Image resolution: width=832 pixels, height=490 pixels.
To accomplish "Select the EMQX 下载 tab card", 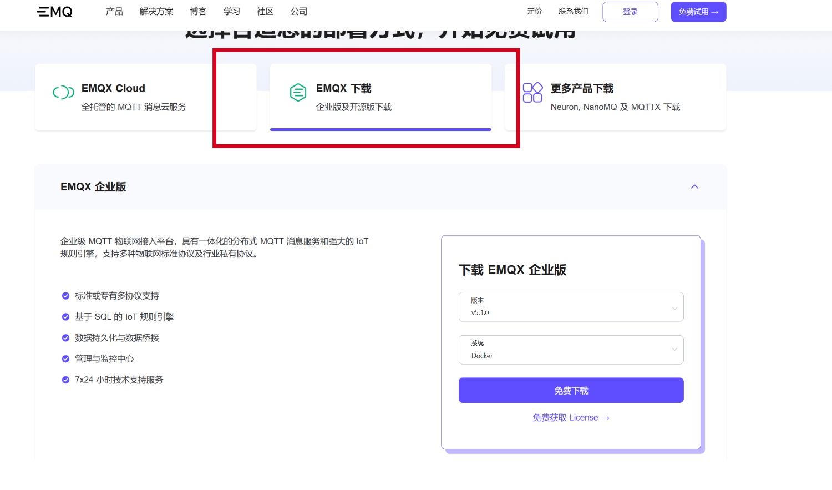I will 381,97.
